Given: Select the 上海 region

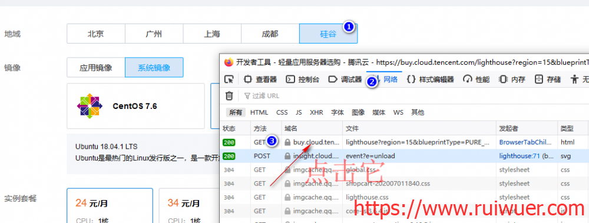Looking at the screenshot, I should tap(212, 34).
